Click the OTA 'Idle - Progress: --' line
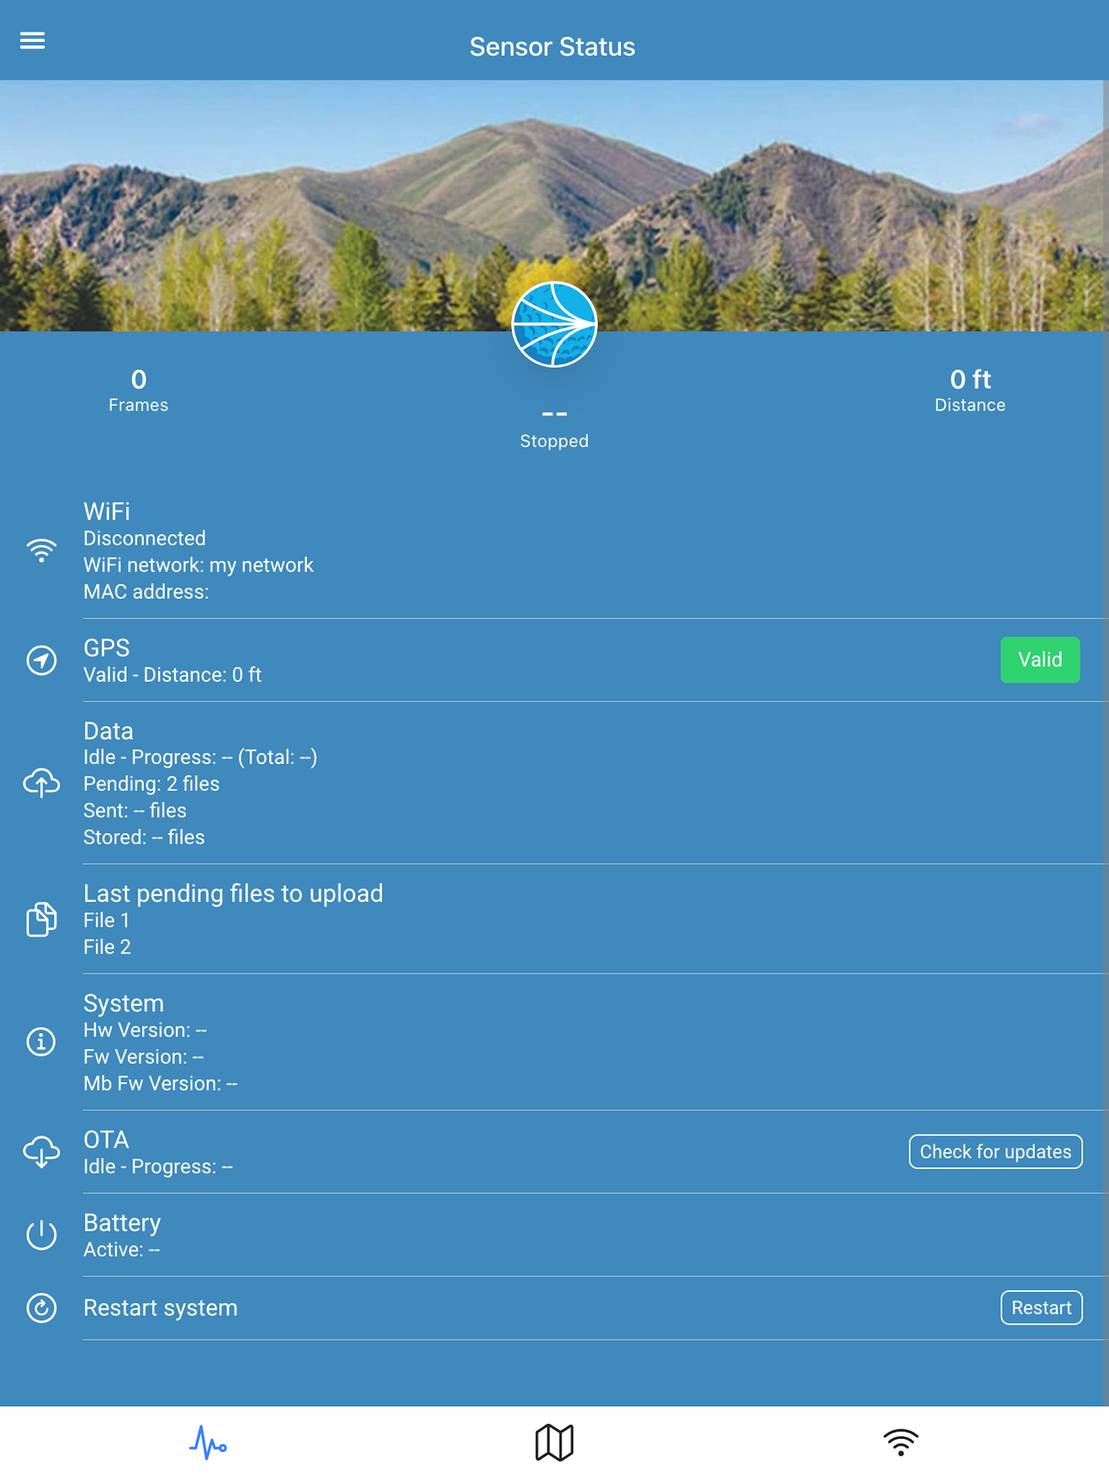Viewport: 1109px width, 1478px height. tap(158, 1167)
